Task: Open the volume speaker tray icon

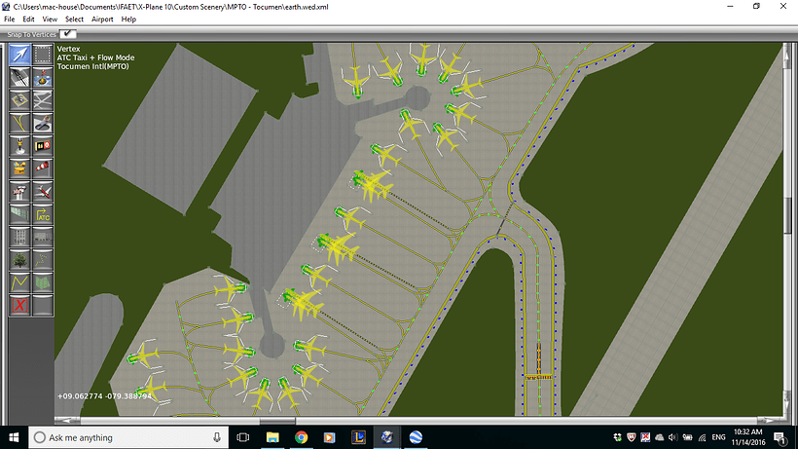Action: 672,437
